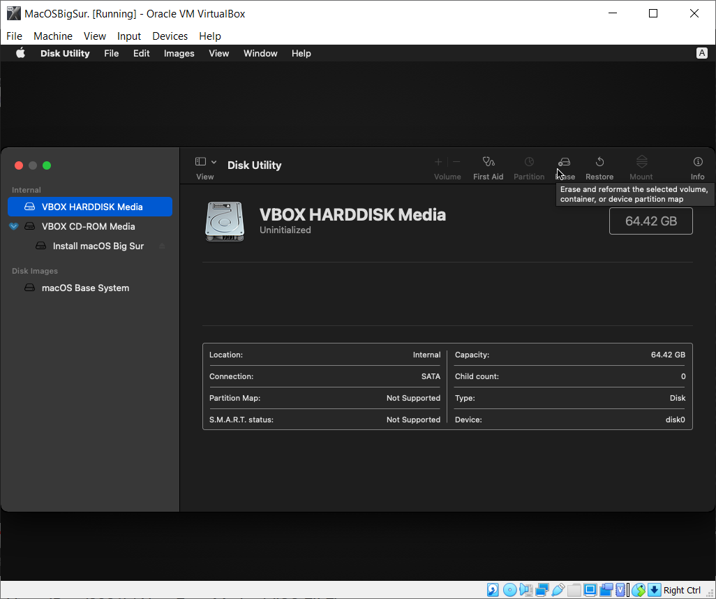Open VirtualBox File menu

click(x=14, y=36)
